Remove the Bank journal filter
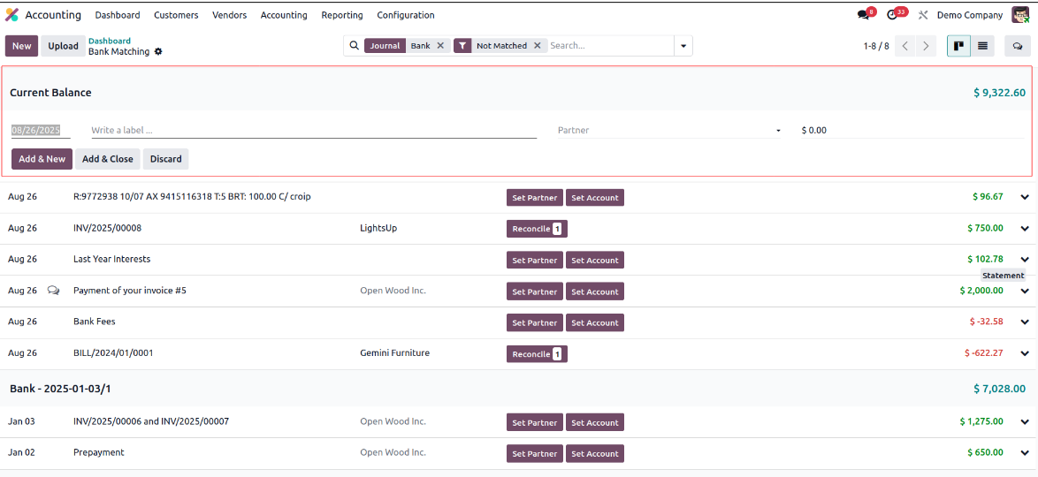Image resolution: width=1038 pixels, height=477 pixels. click(x=440, y=46)
